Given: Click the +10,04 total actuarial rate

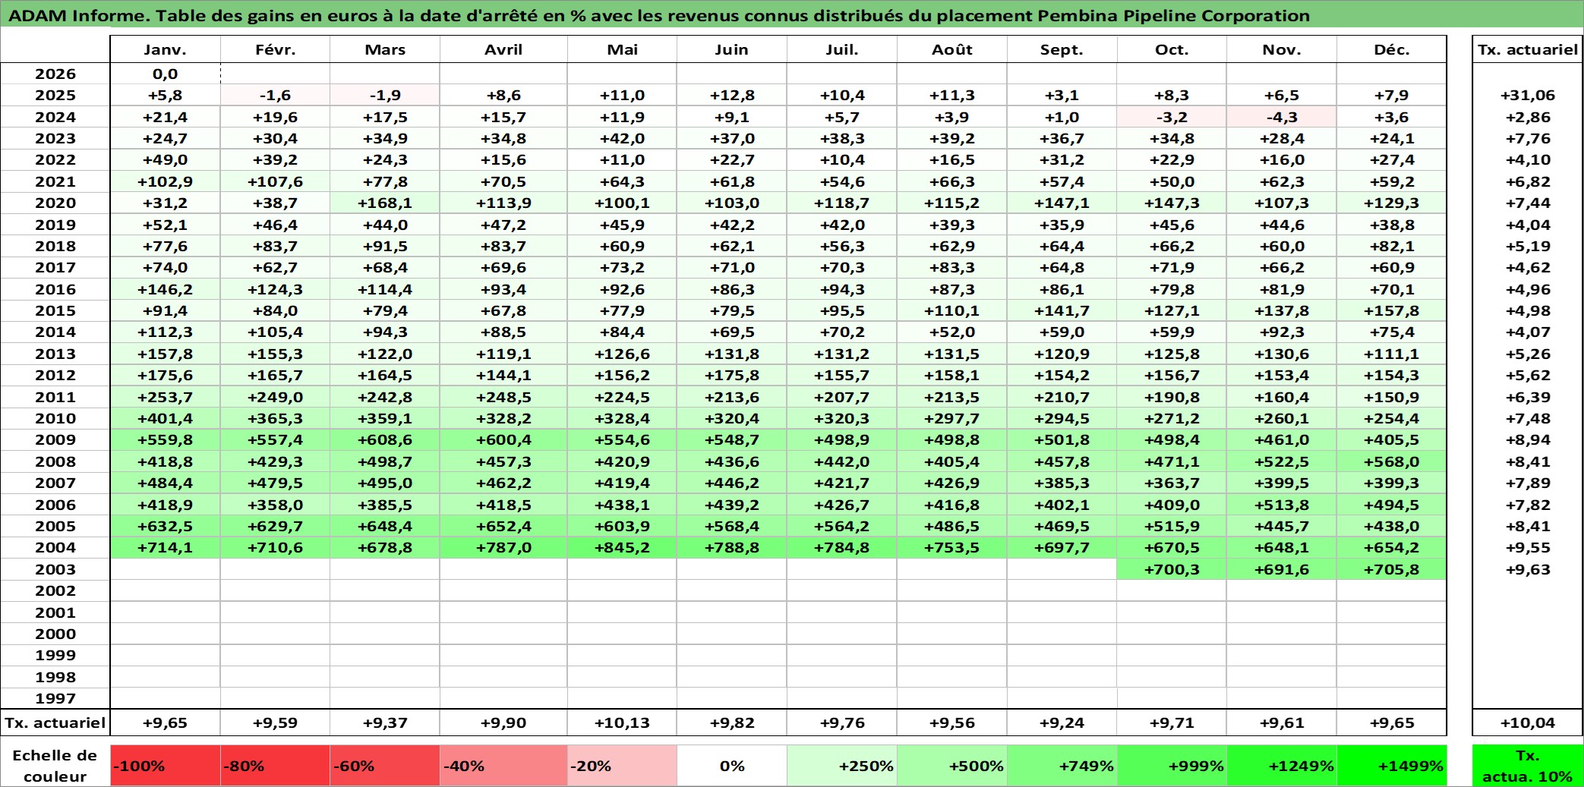Looking at the screenshot, I should 1527,722.
